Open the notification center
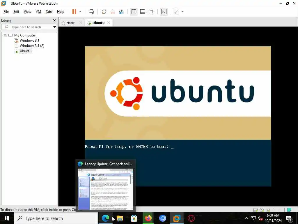Screen dimensions: 298x224 tap(289, 218)
